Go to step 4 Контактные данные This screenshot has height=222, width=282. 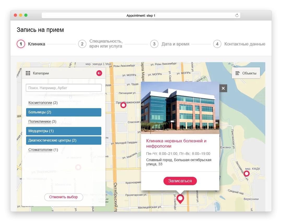click(239, 44)
